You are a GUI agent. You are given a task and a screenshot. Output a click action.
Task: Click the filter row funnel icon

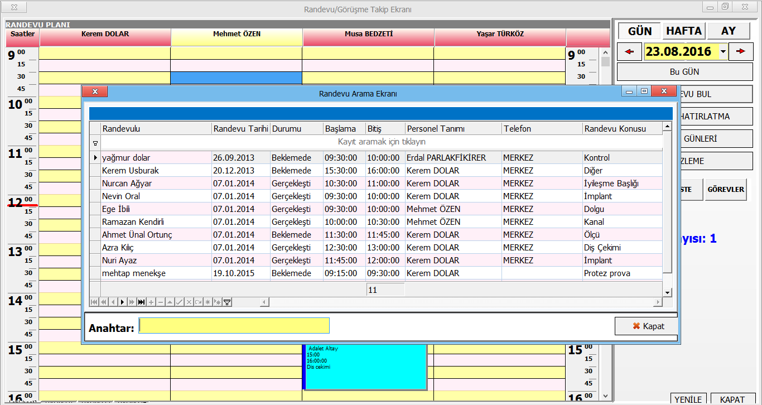95,142
